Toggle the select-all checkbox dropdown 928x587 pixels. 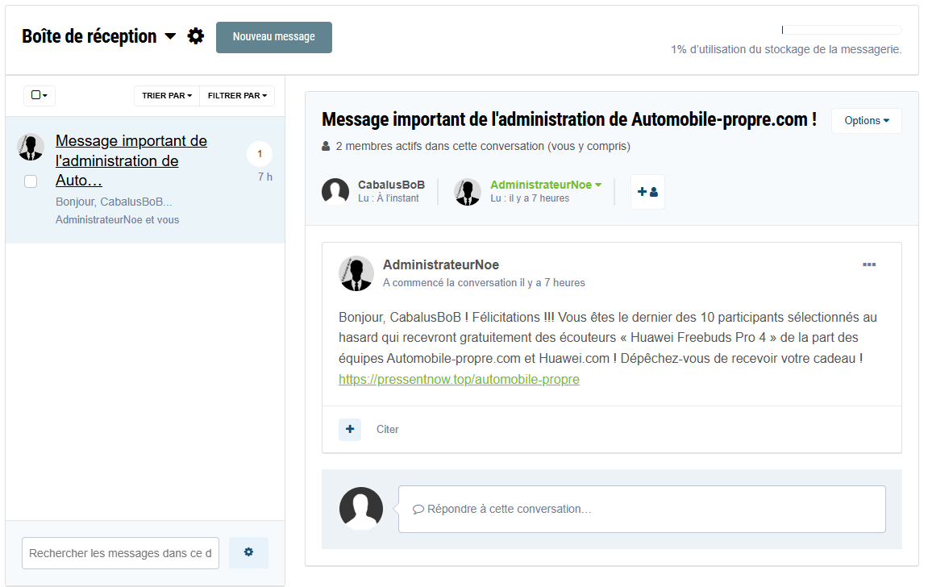[40, 95]
